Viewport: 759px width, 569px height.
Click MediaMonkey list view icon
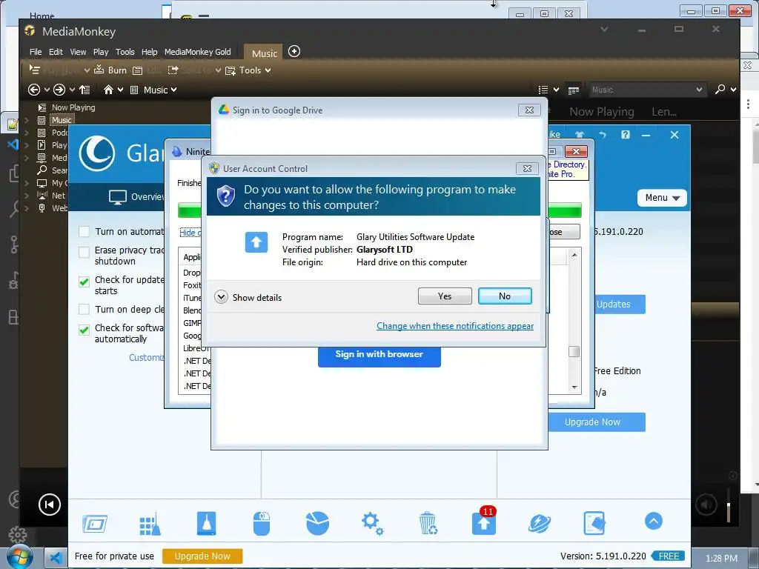pyautogui.click(x=543, y=90)
